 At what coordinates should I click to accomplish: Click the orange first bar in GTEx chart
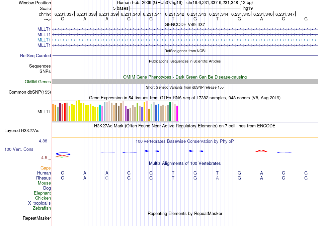click(53, 113)
